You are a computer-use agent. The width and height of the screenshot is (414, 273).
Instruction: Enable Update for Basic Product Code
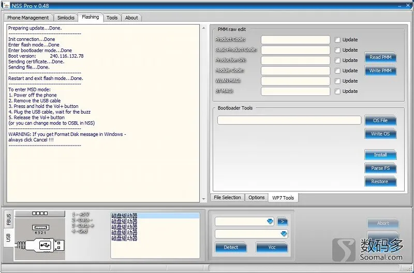337,50
